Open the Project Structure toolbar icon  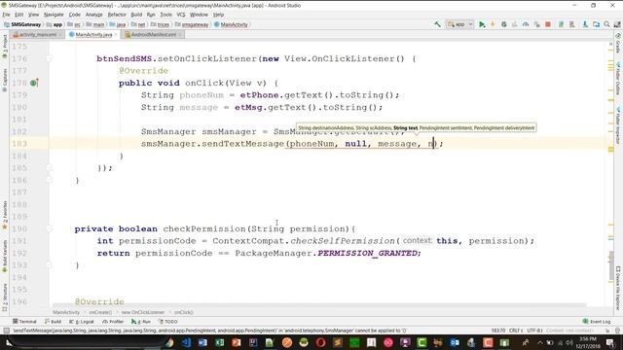tap(596, 24)
